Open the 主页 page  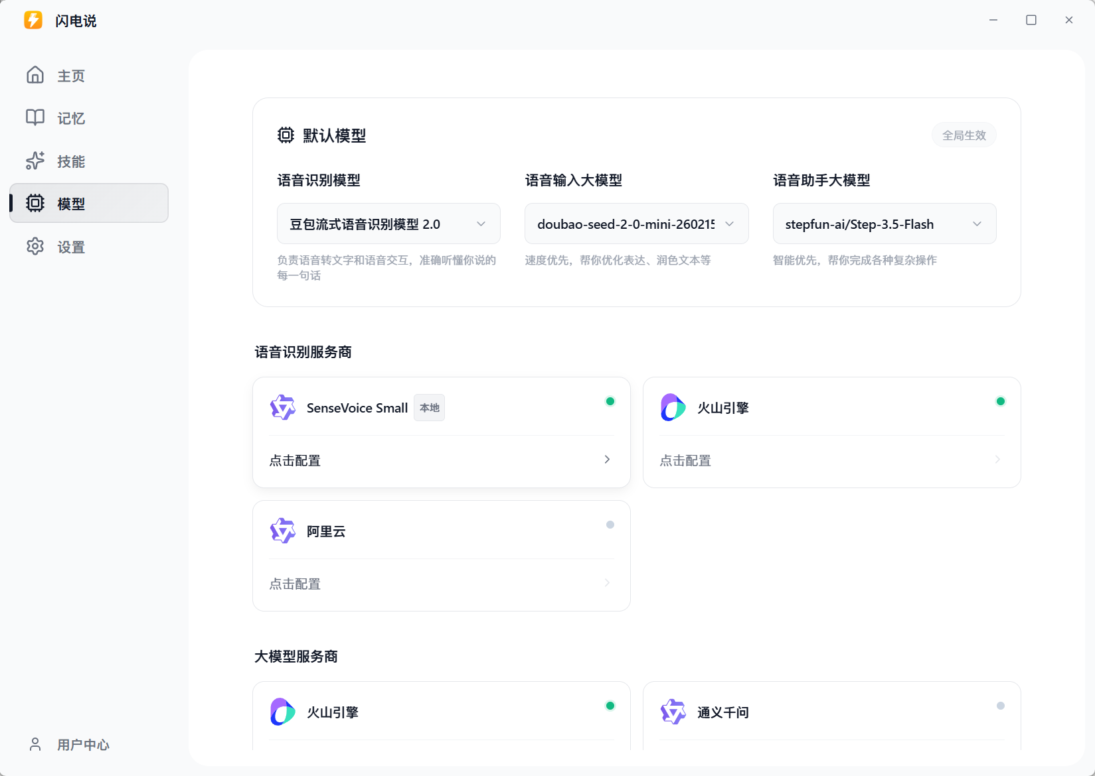pyautogui.click(x=89, y=76)
